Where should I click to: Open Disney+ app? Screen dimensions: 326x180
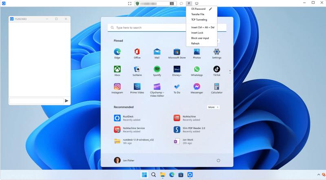(177, 71)
